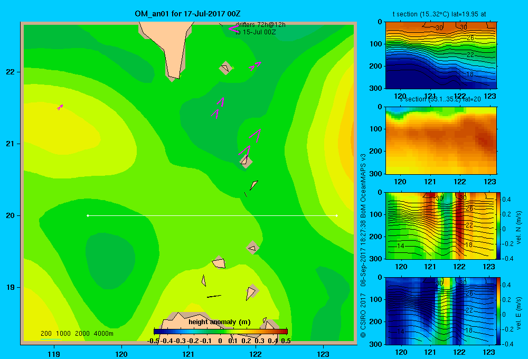Screen dimensions: 528x359
Task: Click the small magenta drifter arrow near 119E 21.5N
Action: (x=60, y=107)
